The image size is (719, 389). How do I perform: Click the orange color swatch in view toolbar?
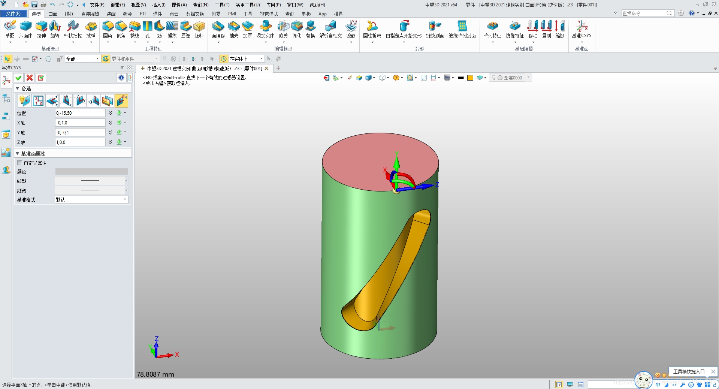[470, 78]
